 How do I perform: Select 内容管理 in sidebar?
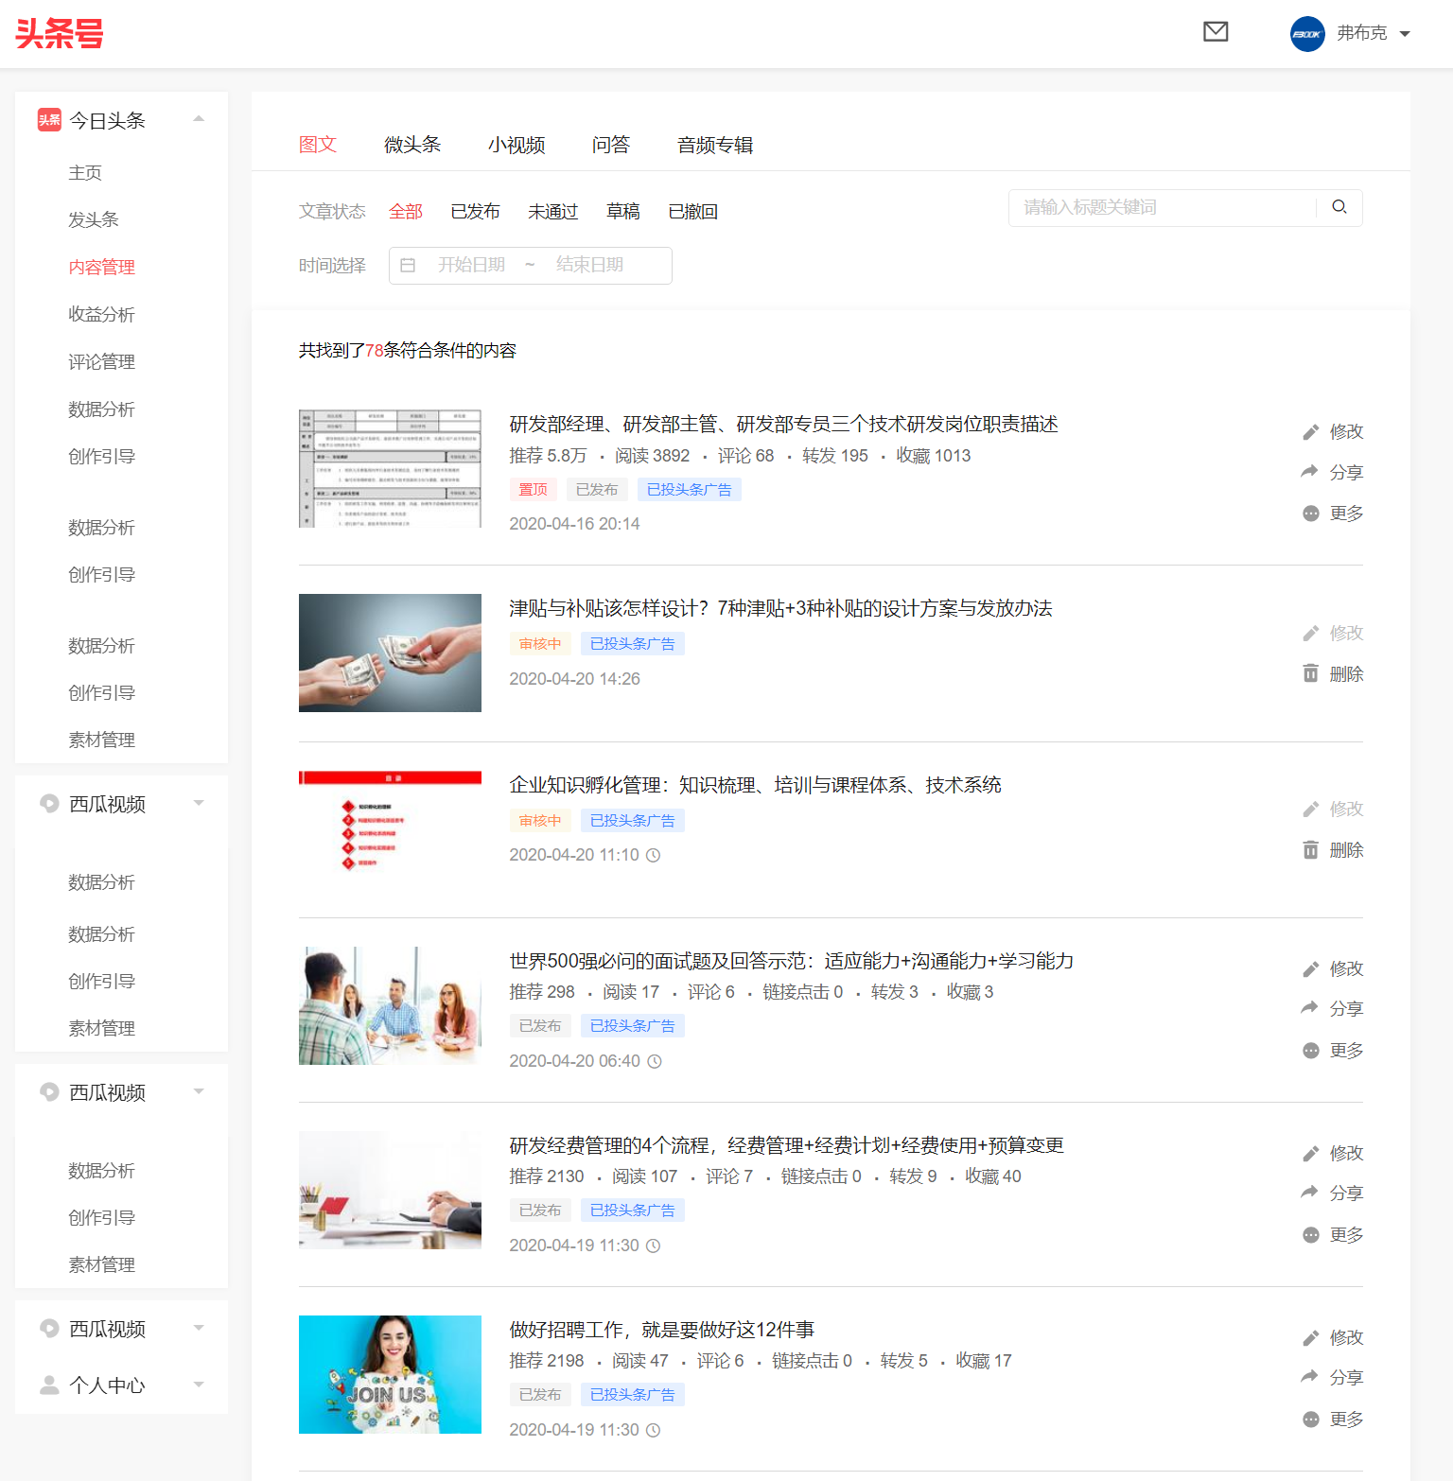coord(101,268)
